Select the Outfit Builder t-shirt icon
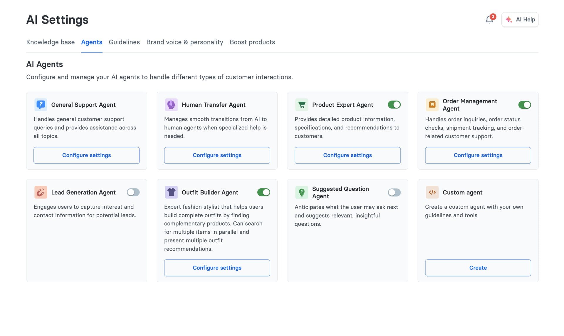This screenshot has width=564, height=336. pos(171,192)
